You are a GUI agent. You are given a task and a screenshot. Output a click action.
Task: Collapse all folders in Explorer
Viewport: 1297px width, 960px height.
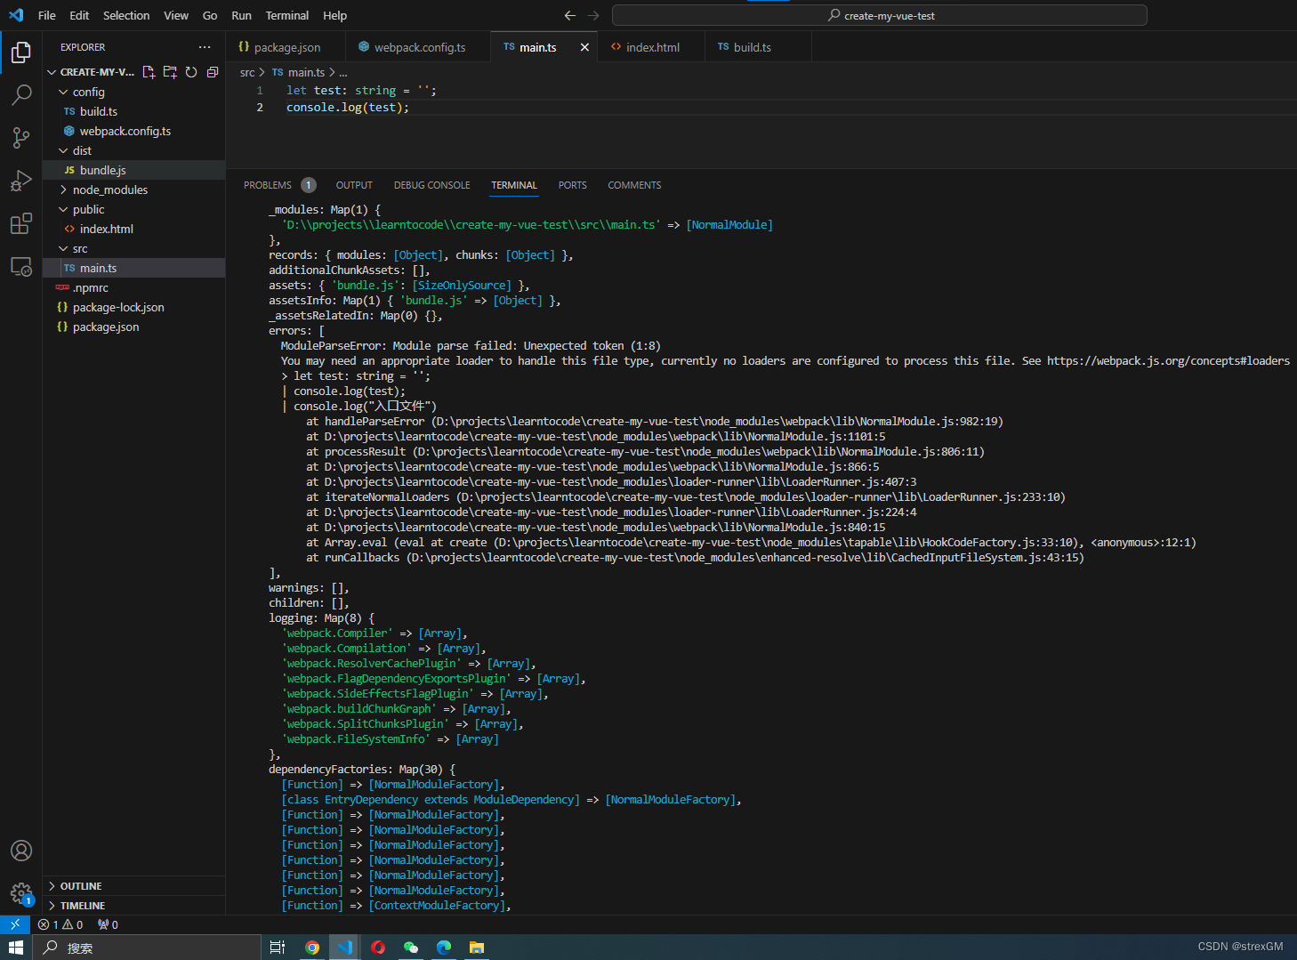click(x=213, y=72)
